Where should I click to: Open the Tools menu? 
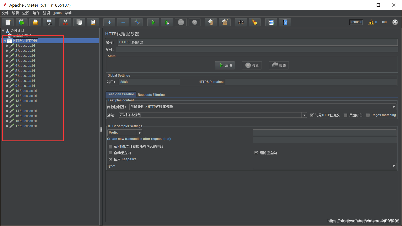point(57,13)
